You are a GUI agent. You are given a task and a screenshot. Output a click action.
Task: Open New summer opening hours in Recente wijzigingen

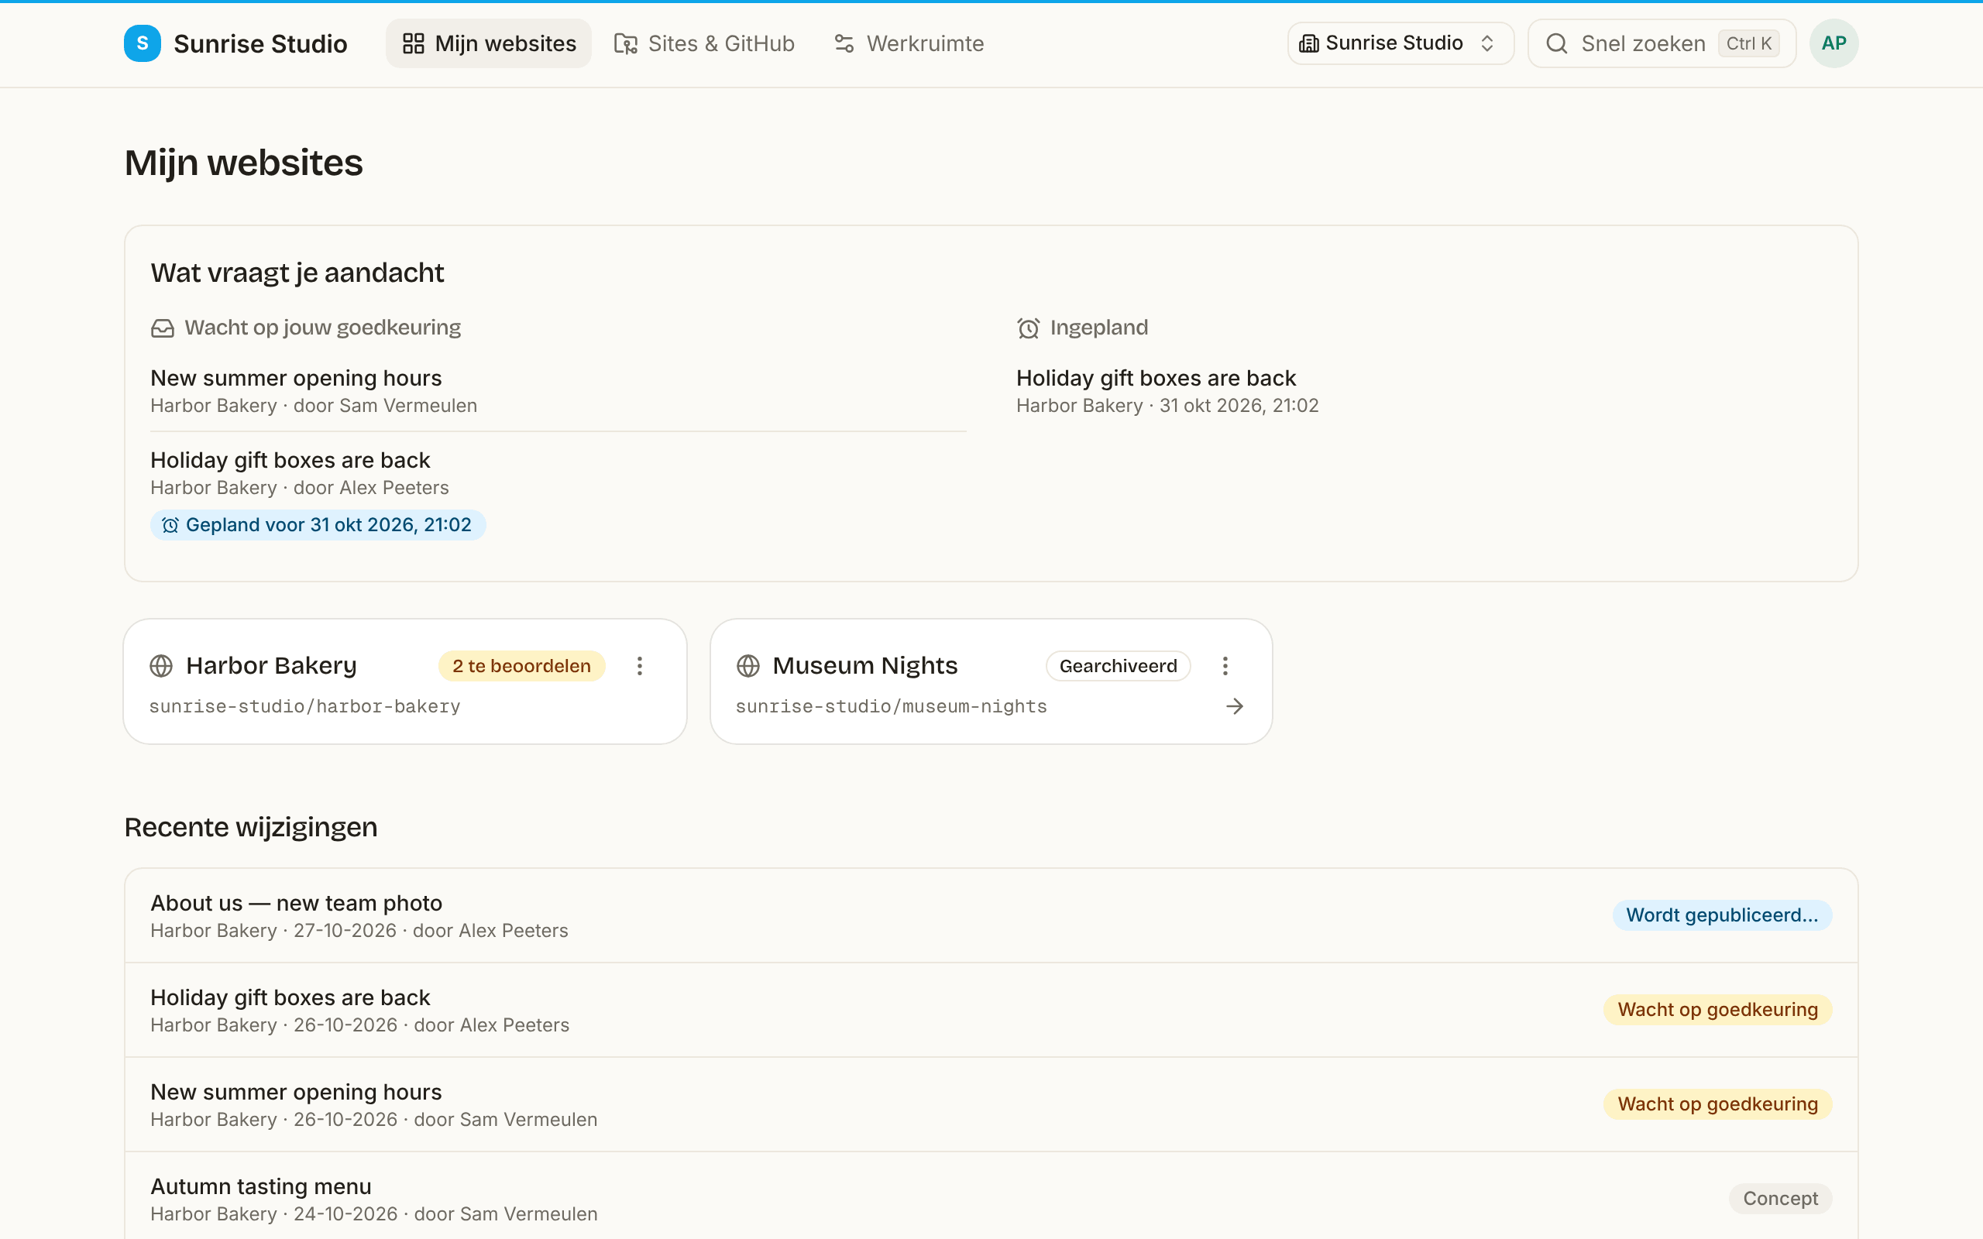991,1104
